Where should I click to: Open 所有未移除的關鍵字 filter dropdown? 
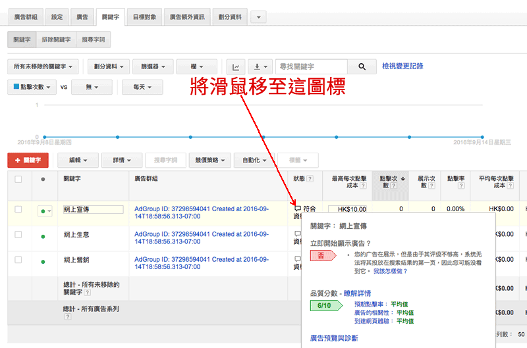tap(43, 67)
